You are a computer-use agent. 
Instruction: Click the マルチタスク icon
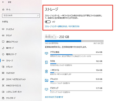click(3, 73)
